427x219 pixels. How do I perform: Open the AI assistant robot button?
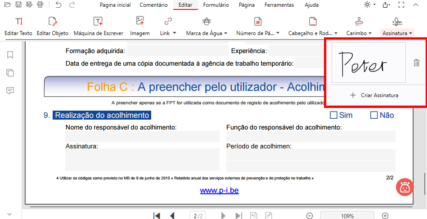(x=405, y=187)
